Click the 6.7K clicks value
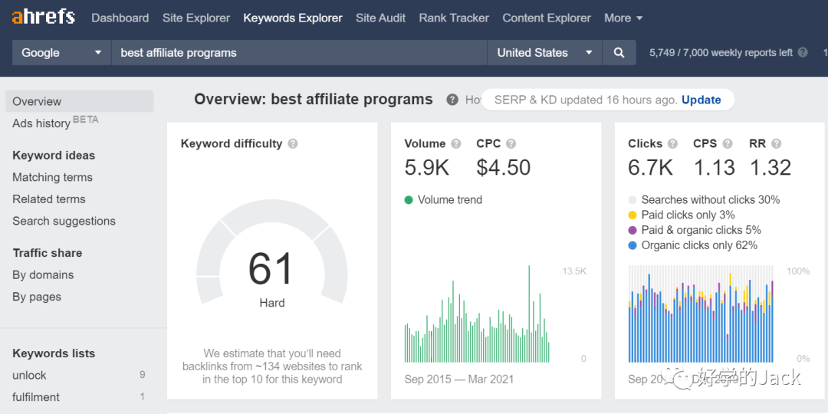828x414 pixels. (651, 167)
